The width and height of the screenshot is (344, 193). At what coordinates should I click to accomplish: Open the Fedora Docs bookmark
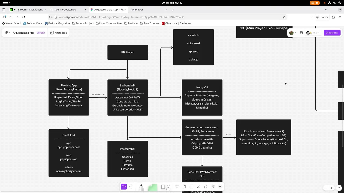pos(33,23)
